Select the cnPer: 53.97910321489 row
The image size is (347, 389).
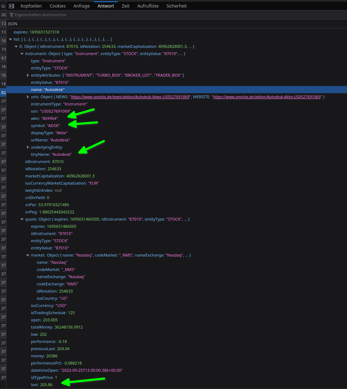point(177,205)
